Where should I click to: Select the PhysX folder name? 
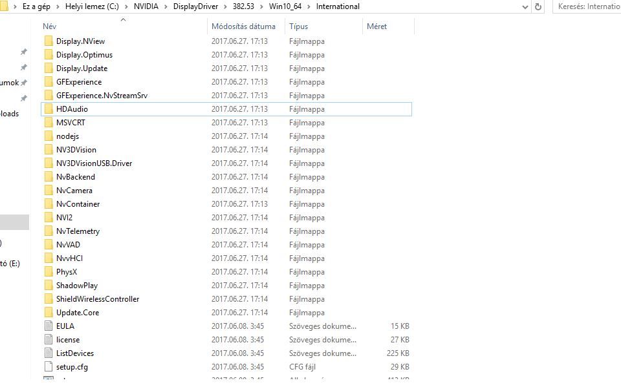point(67,272)
